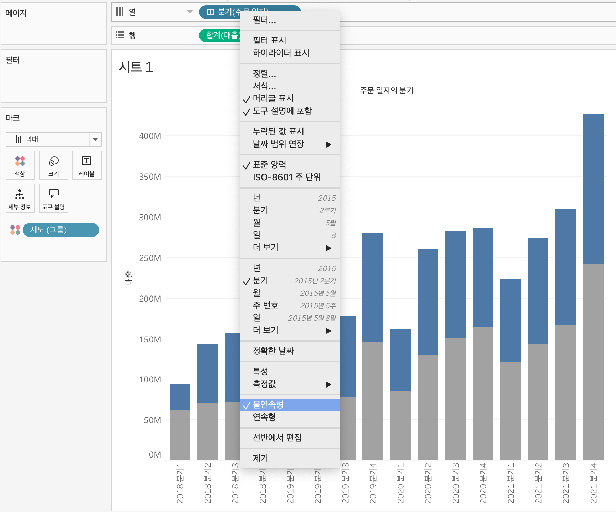The width and height of the screenshot is (616, 512).
Task: Click the 합계(매출) pill on rows shelf
Action: coord(220,35)
